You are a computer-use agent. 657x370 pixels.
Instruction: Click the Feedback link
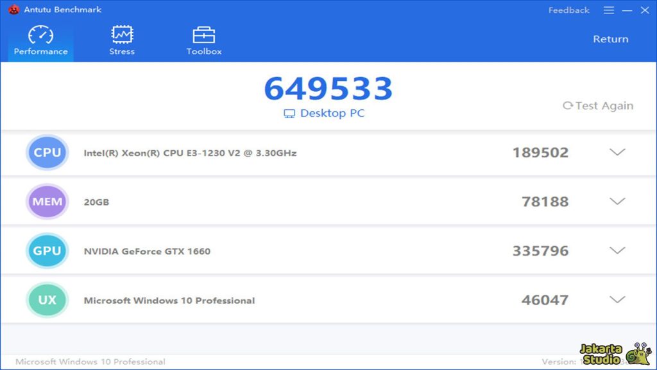pyautogui.click(x=568, y=10)
